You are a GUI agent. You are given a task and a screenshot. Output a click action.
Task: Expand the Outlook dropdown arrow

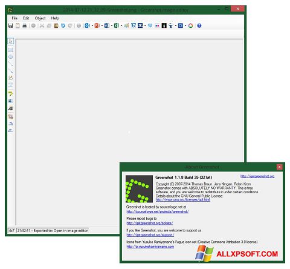(x=92, y=25)
